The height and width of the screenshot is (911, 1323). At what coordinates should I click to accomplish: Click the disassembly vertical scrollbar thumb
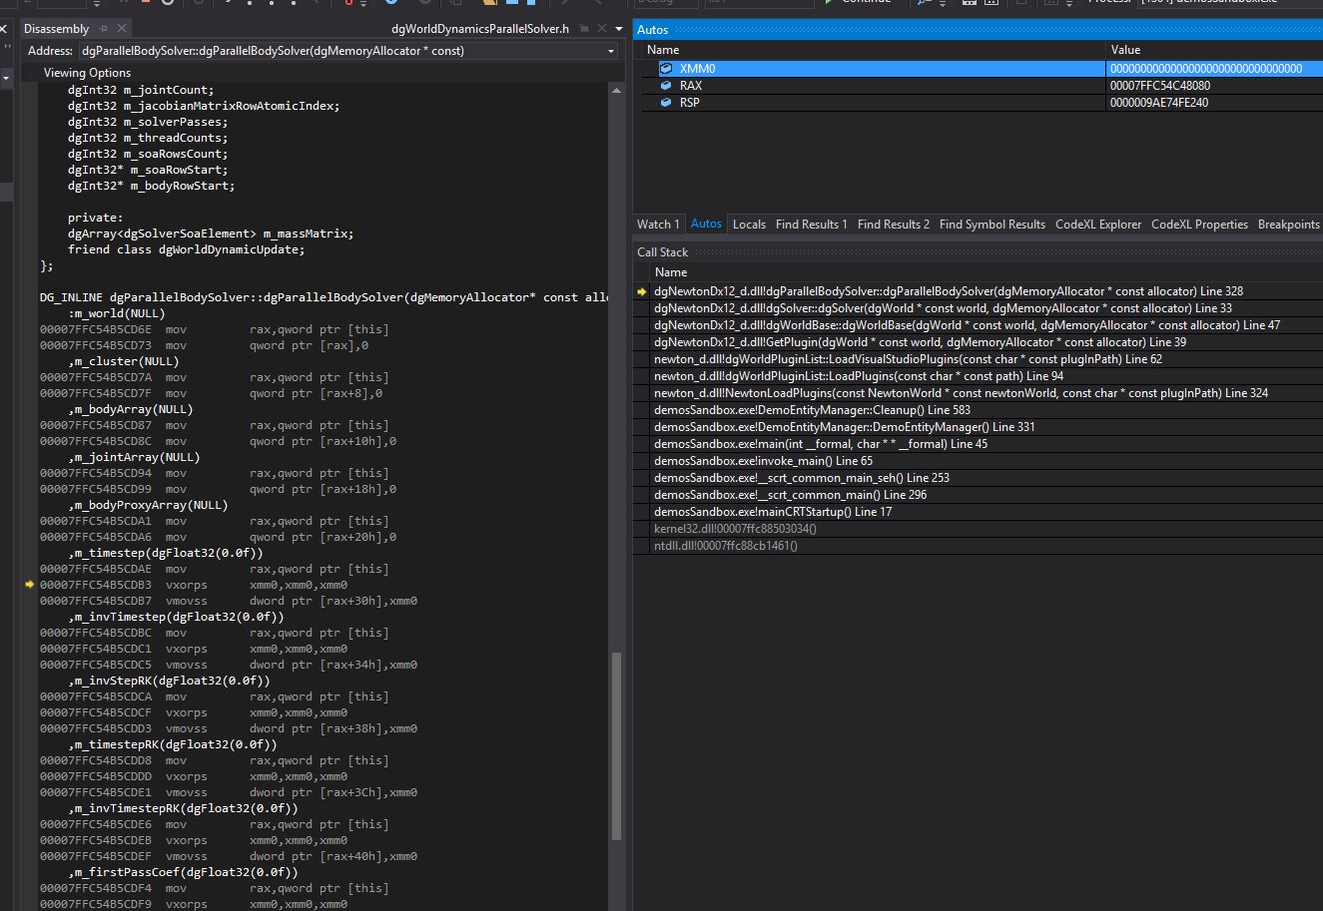pyautogui.click(x=616, y=744)
